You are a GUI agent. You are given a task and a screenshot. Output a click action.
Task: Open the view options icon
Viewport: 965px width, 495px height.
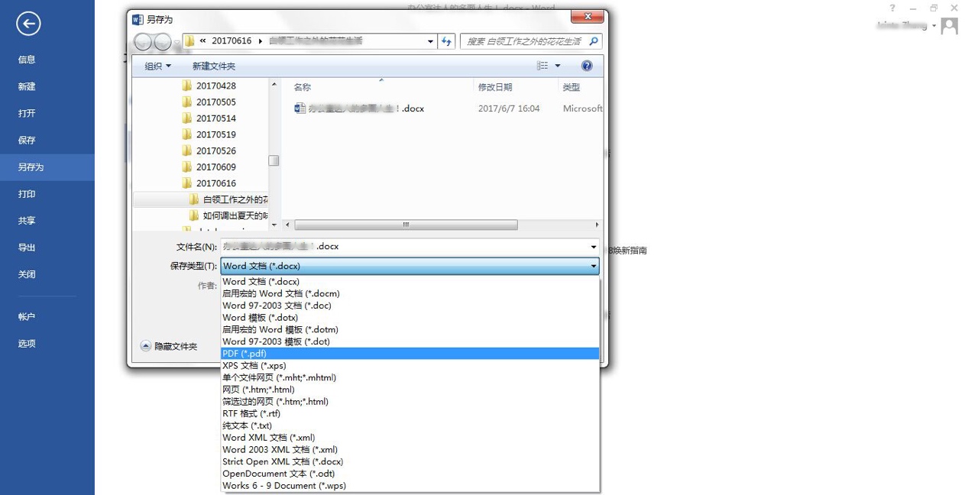click(542, 66)
